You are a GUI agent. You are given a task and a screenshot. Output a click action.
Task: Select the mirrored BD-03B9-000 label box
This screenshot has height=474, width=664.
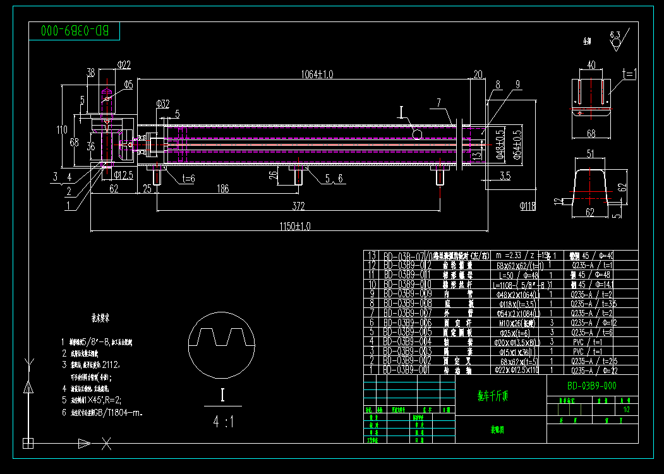[x=75, y=30]
